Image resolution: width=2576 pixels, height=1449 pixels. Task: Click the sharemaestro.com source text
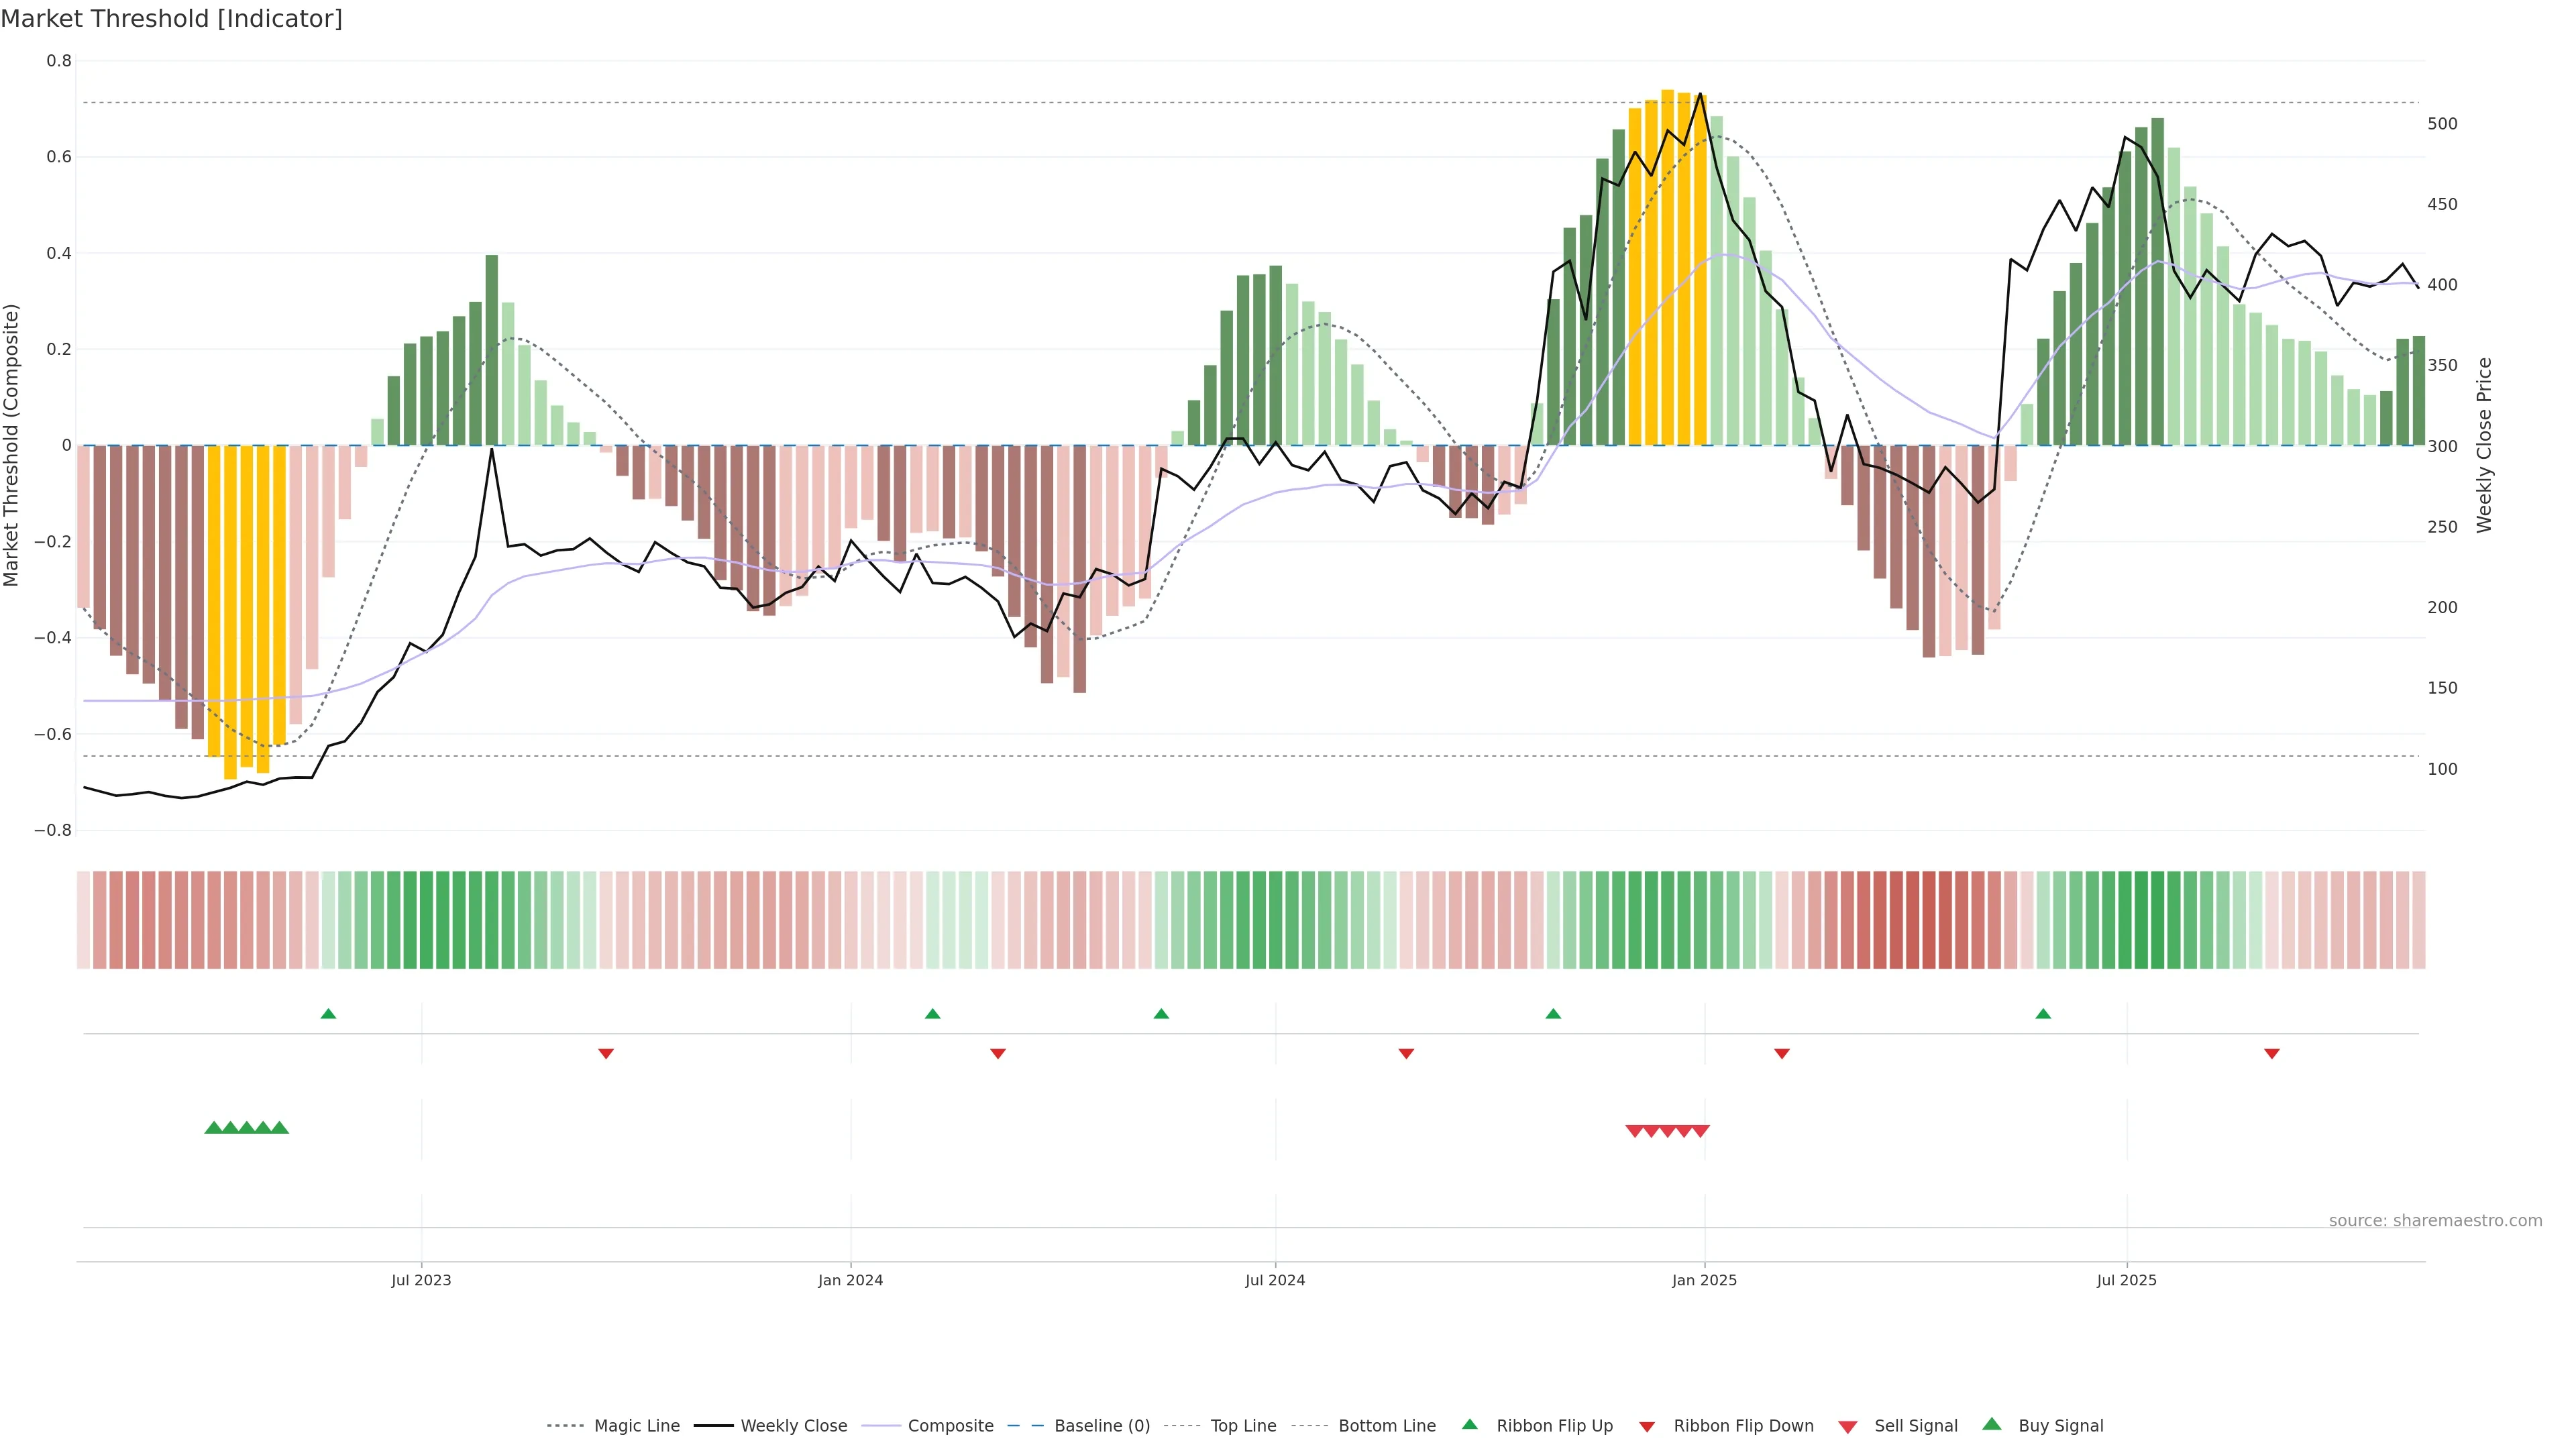(2435, 1221)
